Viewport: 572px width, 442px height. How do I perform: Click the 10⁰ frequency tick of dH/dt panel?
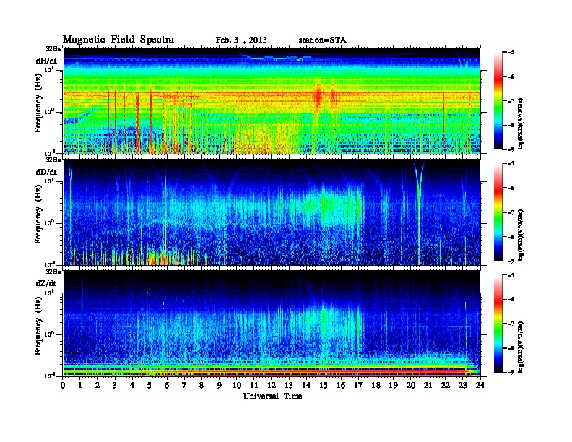49,111
